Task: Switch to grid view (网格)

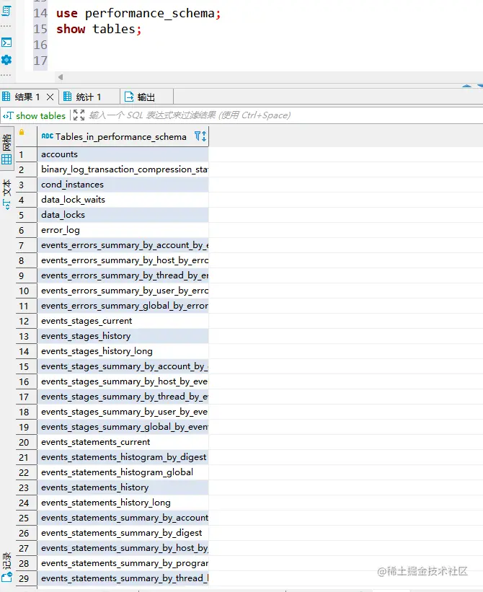Action: click(x=6, y=149)
